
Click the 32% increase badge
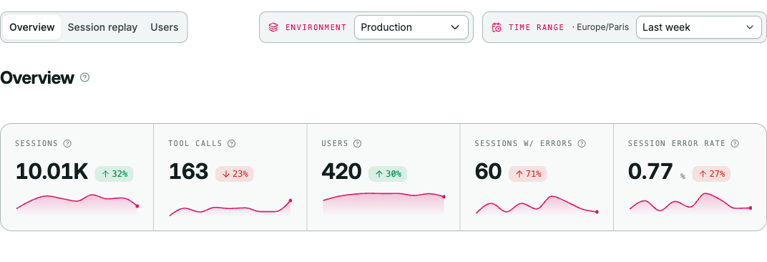point(114,174)
